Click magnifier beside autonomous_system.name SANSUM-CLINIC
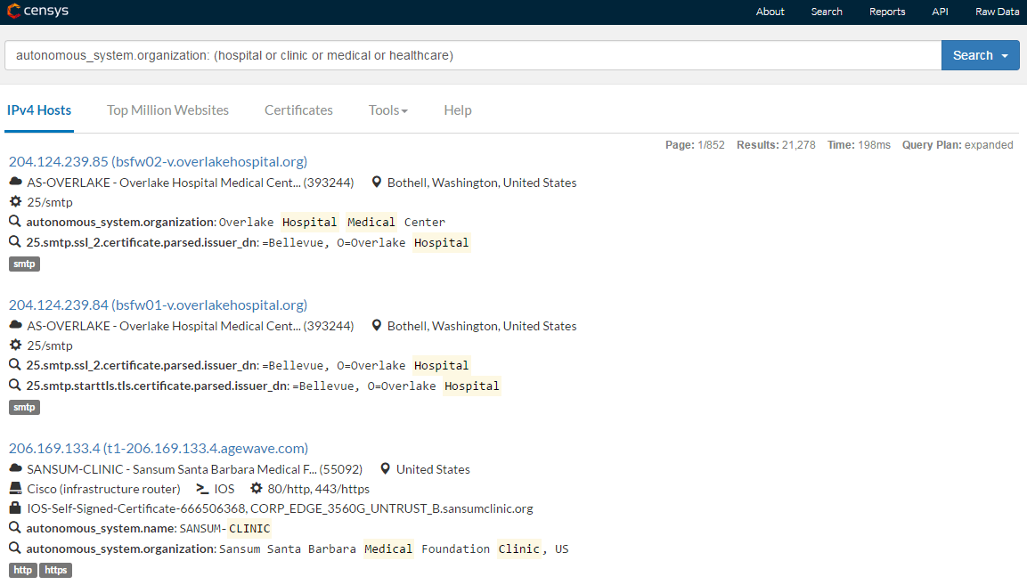 (x=15, y=528)
